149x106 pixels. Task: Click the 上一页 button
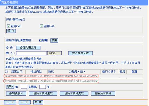click(x=10, y=102)
